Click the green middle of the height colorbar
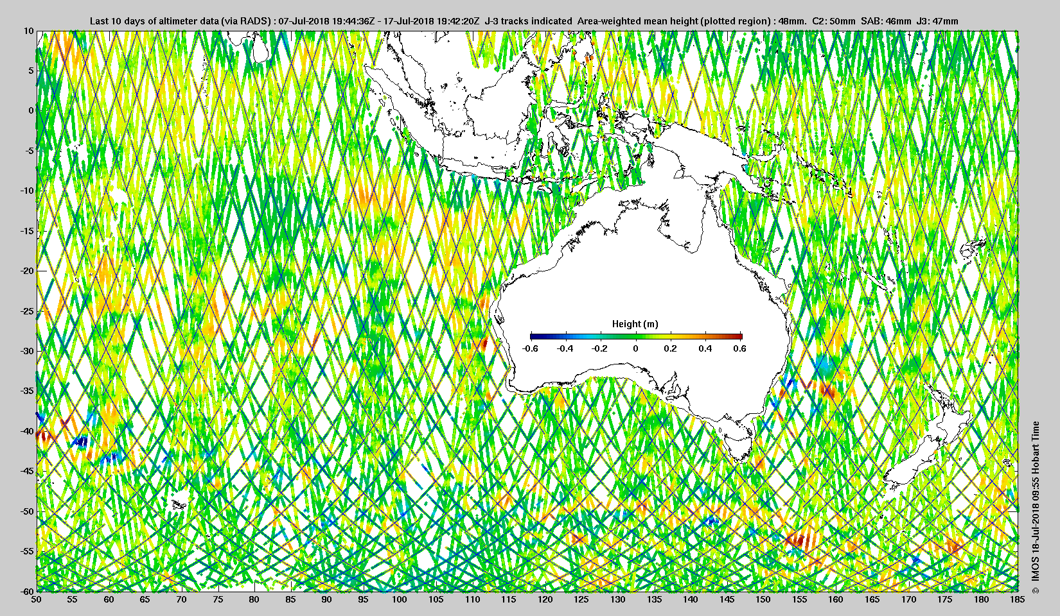The image size is (1060, 616). (x=636, y=336)
